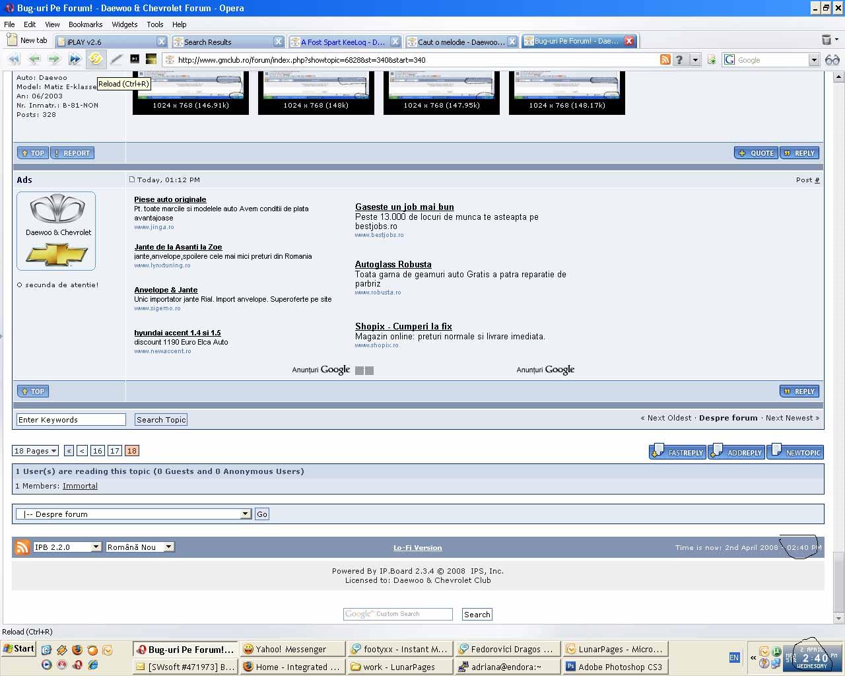The height and width of the screenshot is (676, 845).
Task: Click the Back arrow in navigation toolbar
Action: 34,59
